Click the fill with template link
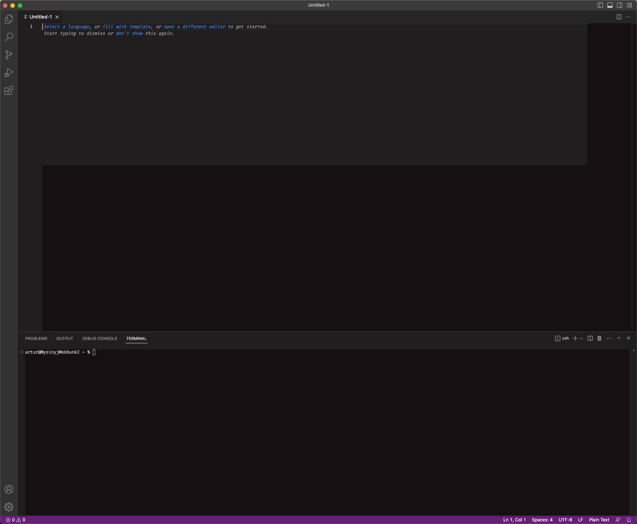Viewport: 637px width, 524px height. (127, 26)
